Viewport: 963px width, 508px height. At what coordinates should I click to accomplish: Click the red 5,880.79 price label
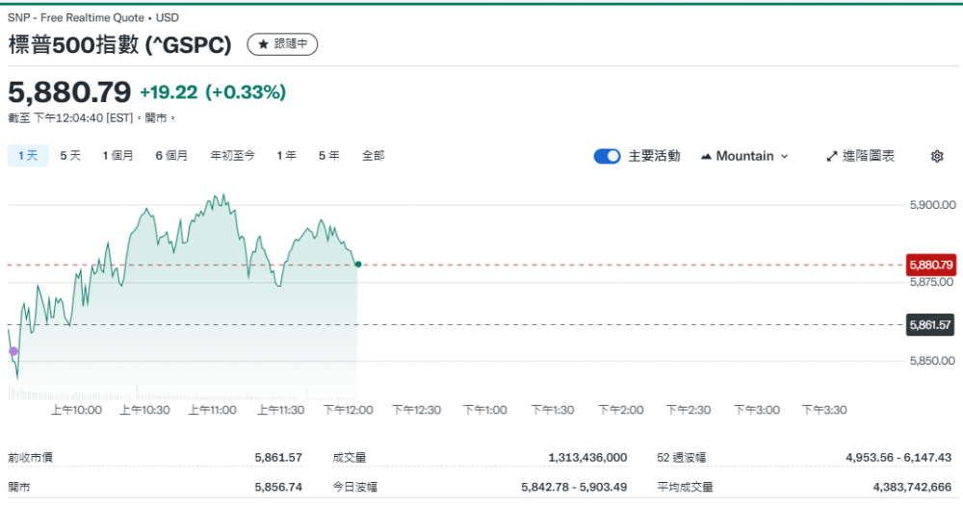(930, 264)
